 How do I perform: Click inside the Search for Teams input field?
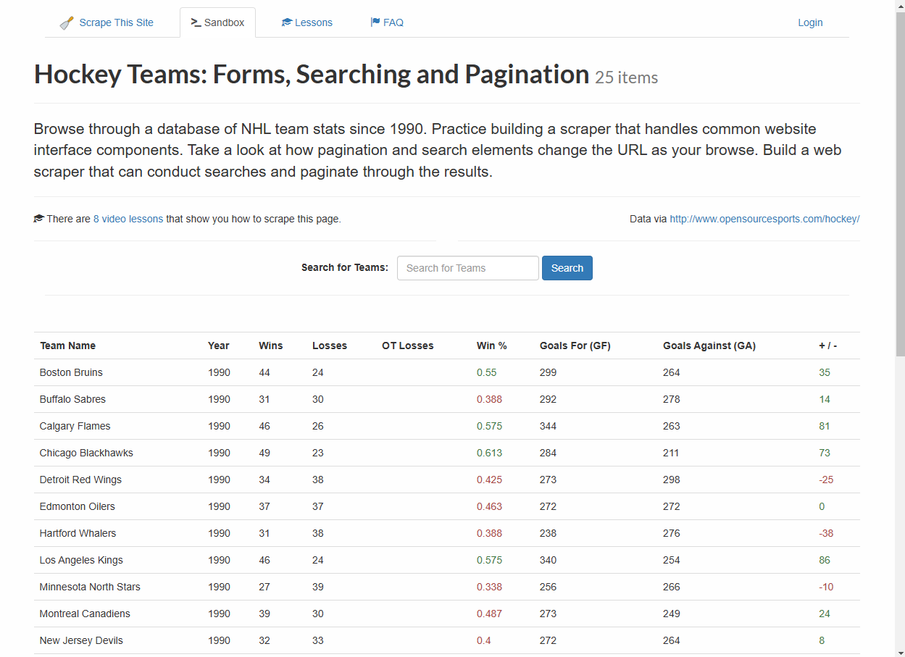pos(467,267)
